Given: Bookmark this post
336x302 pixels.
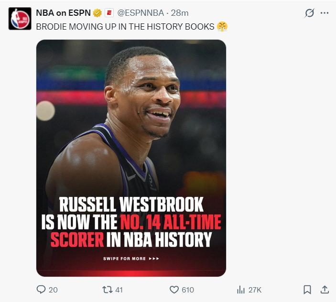Looking at the screenshot, I should tap(307, 290).
